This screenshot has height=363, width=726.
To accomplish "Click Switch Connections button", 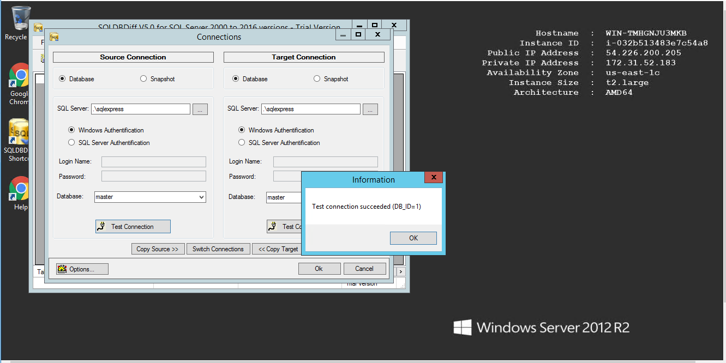I will pyautogui.click(x=218, y=249).
